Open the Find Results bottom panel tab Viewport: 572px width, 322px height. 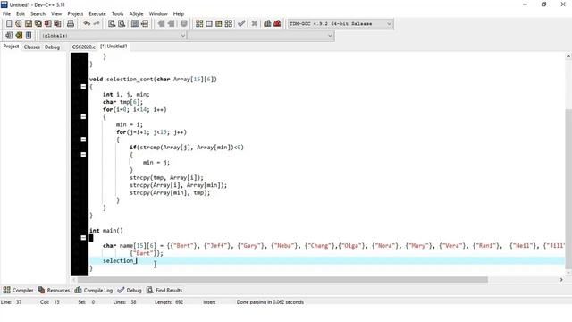[164, 290]
